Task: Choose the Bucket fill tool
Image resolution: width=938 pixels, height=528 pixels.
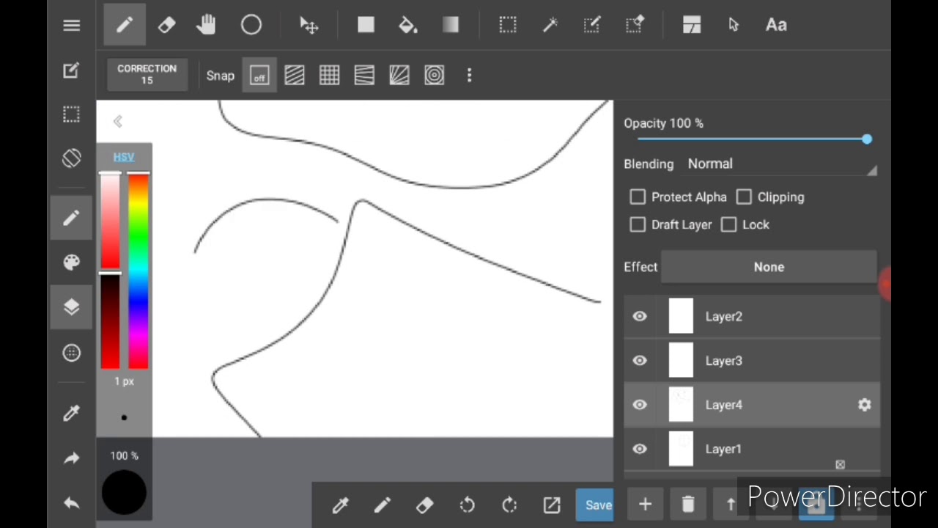Action: (x=407, y=25)
